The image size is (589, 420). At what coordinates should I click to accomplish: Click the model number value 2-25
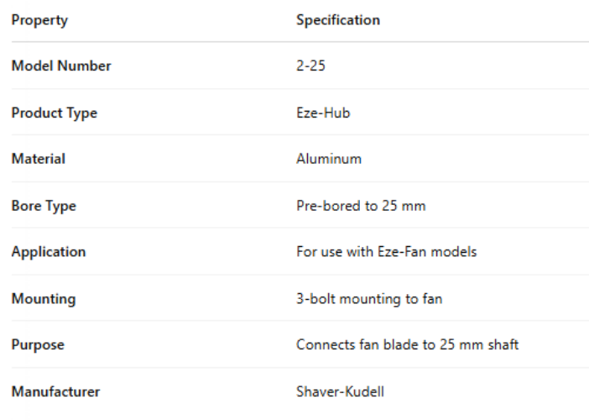[x=310, y=66]
